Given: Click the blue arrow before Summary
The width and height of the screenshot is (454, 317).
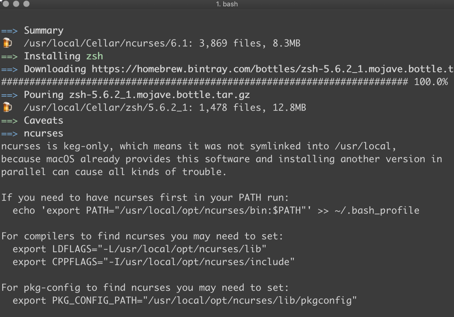Looking at the screenshot, I should click(9, 31).
